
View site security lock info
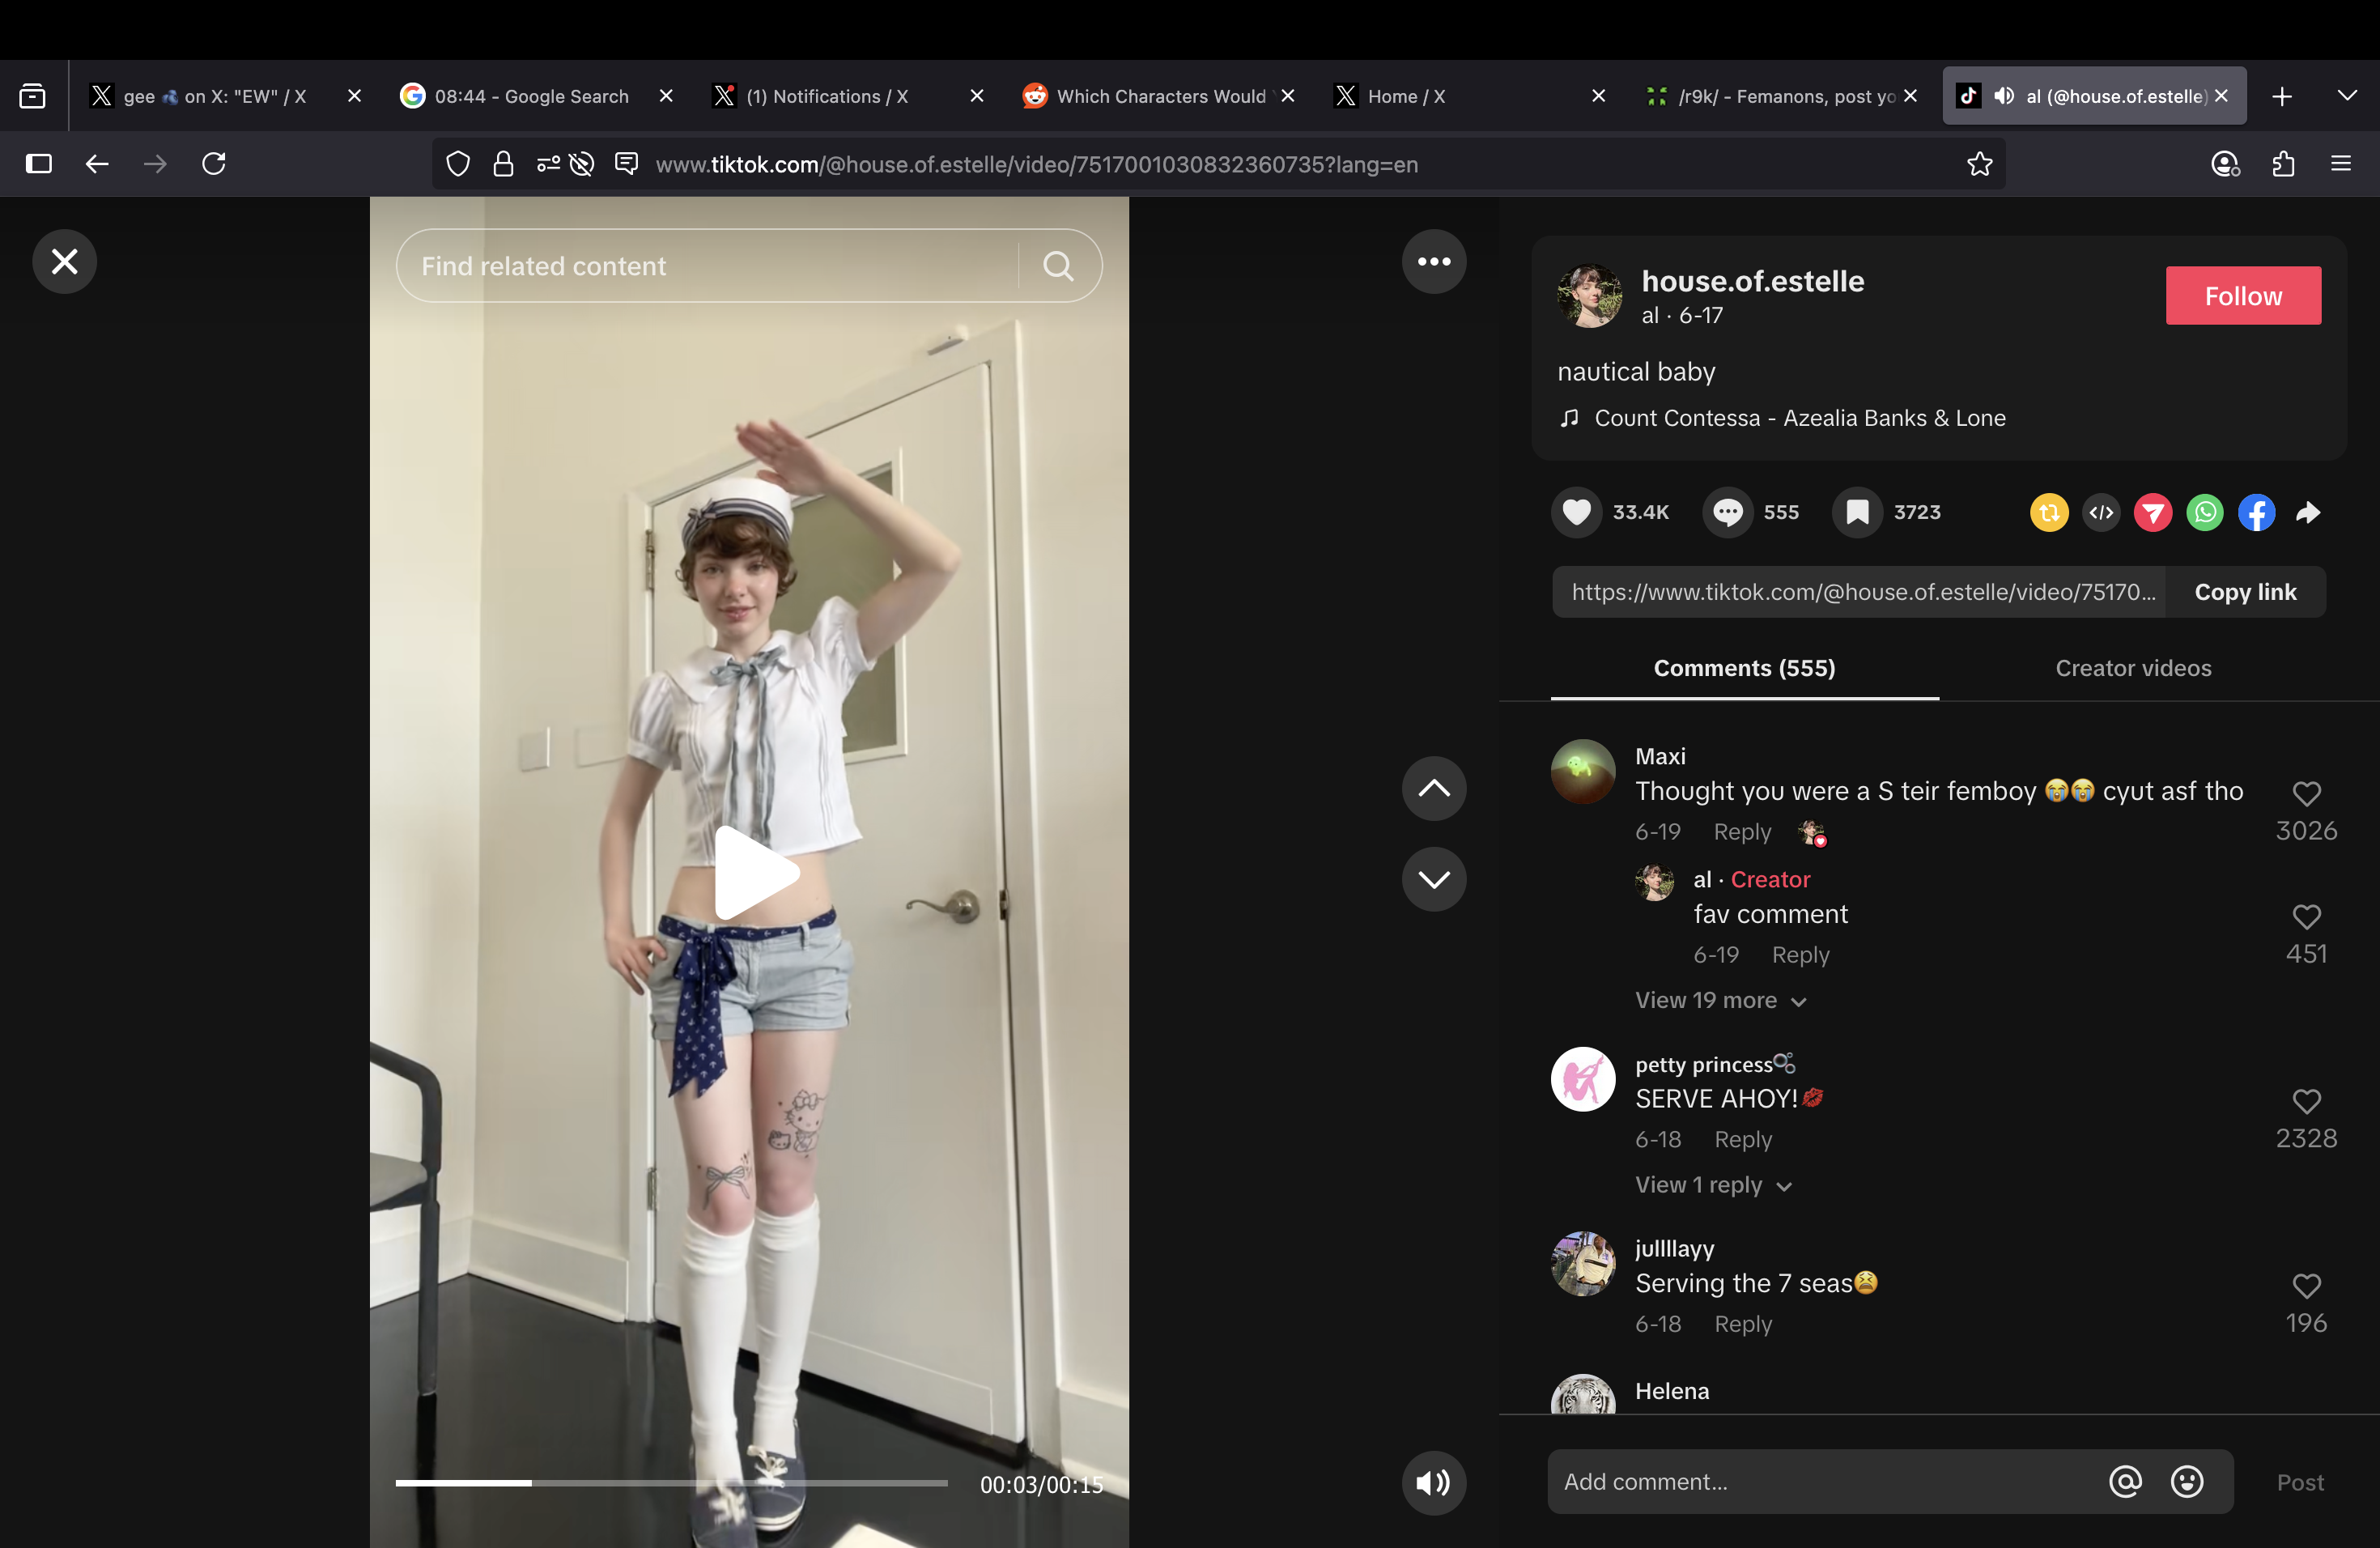[x=503, y=164]
